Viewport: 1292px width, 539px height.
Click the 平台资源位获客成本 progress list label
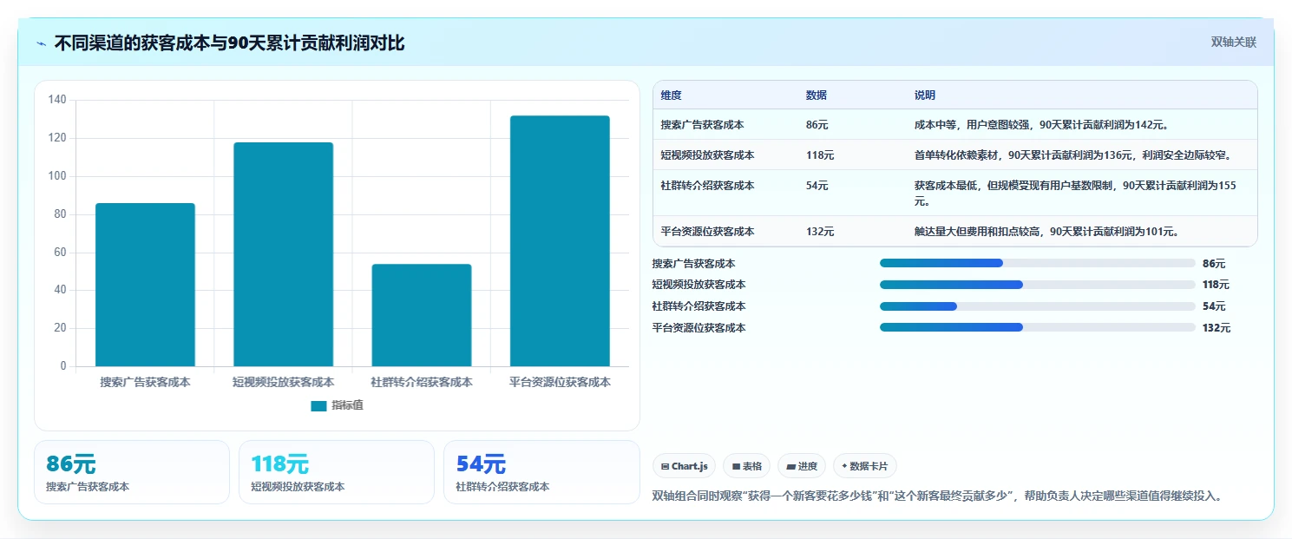pyautogui.click(x=698, y=328)
